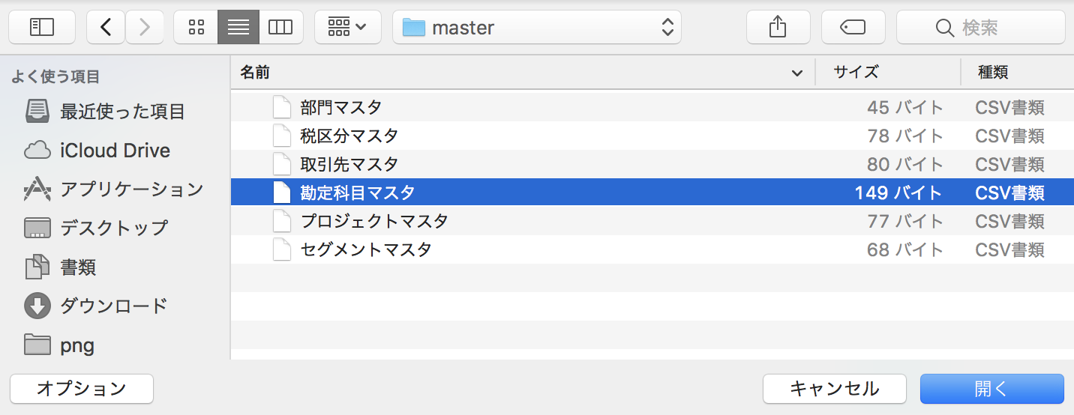Select the file 部門マスタ

652,107
